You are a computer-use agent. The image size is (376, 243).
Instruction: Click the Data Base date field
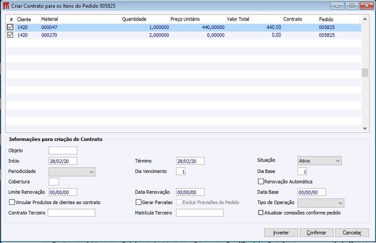pos(312,192)
